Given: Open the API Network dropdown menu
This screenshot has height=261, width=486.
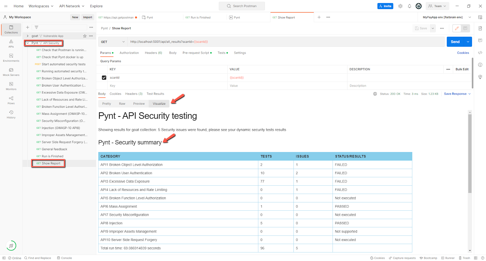Looking at the screenshot, I should tap(72, 6).
